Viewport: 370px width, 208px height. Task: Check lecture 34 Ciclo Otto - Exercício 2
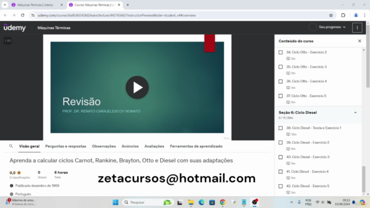pyautogui.click(x=280, y=53)
